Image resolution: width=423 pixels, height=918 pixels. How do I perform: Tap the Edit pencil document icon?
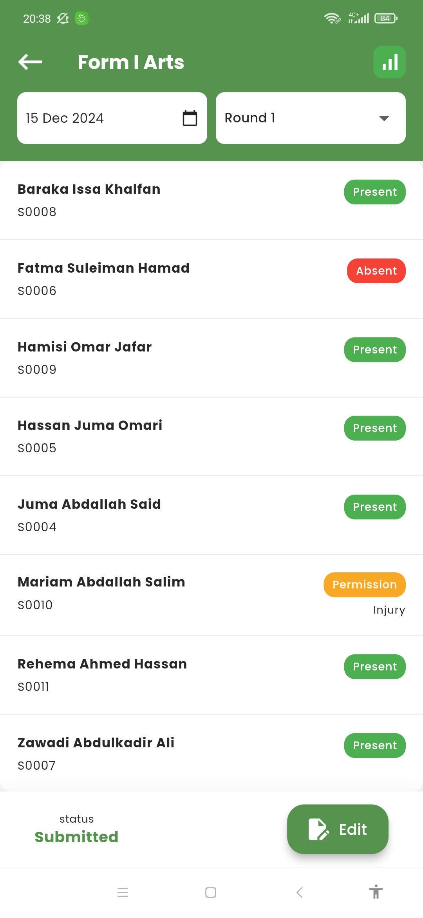tap(318, 829)
